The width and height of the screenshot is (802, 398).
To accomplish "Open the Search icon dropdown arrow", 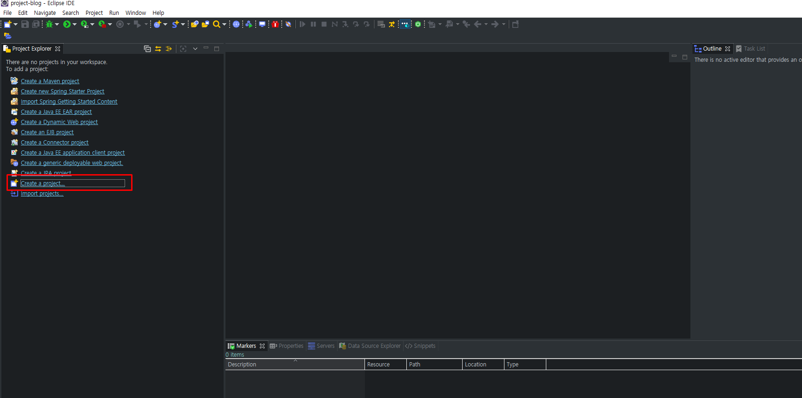I will click(224, 24).
